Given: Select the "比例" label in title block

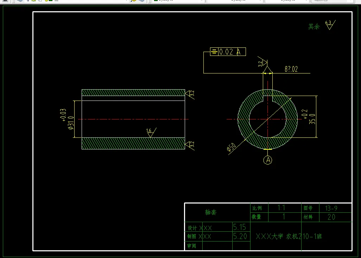Looking at the screenshot, I should point(257,208).
